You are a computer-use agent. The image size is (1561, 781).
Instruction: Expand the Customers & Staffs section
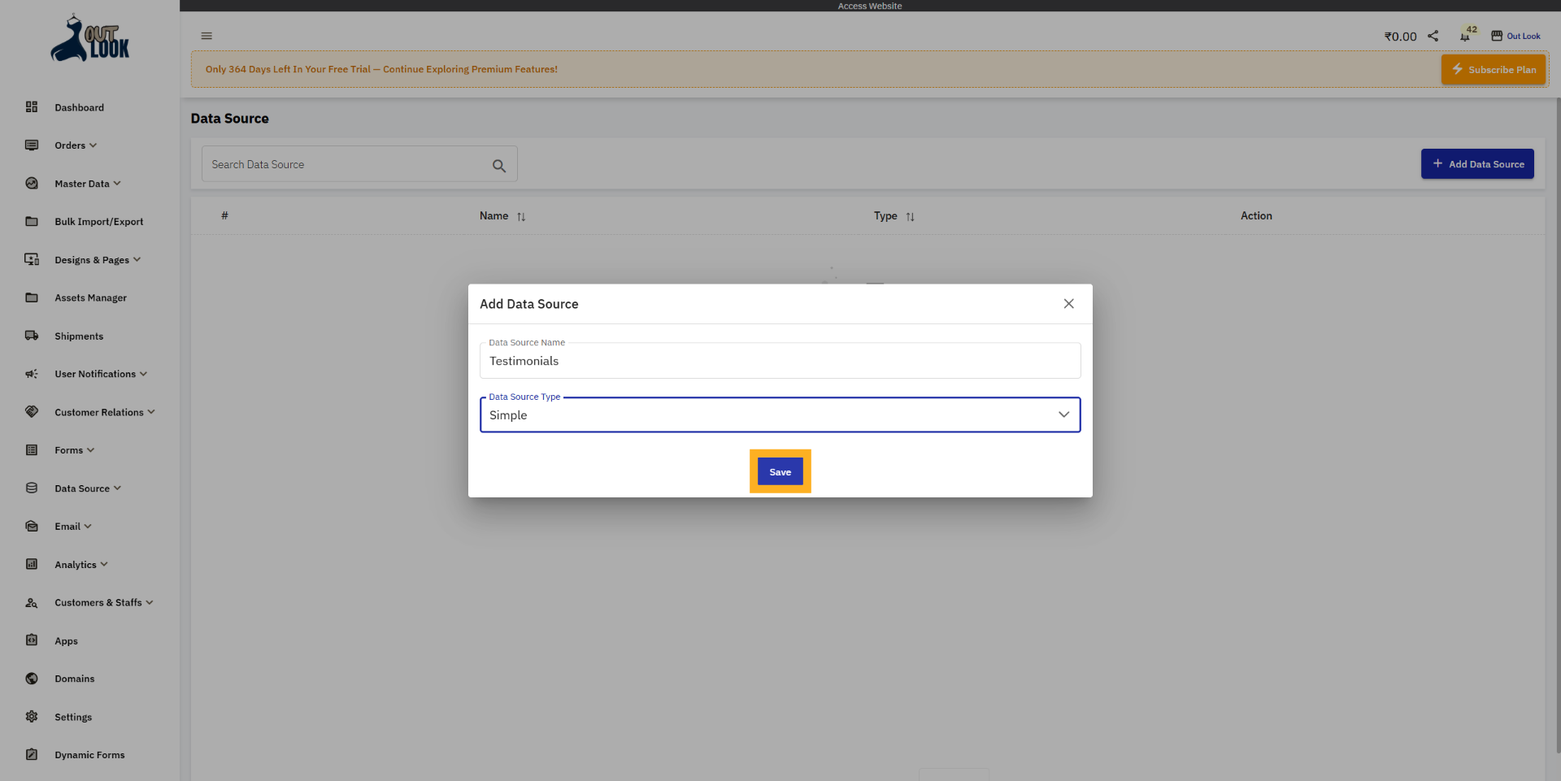[98, 602]
